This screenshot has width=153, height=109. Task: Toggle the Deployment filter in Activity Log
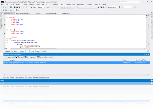(x=9, y=57)
